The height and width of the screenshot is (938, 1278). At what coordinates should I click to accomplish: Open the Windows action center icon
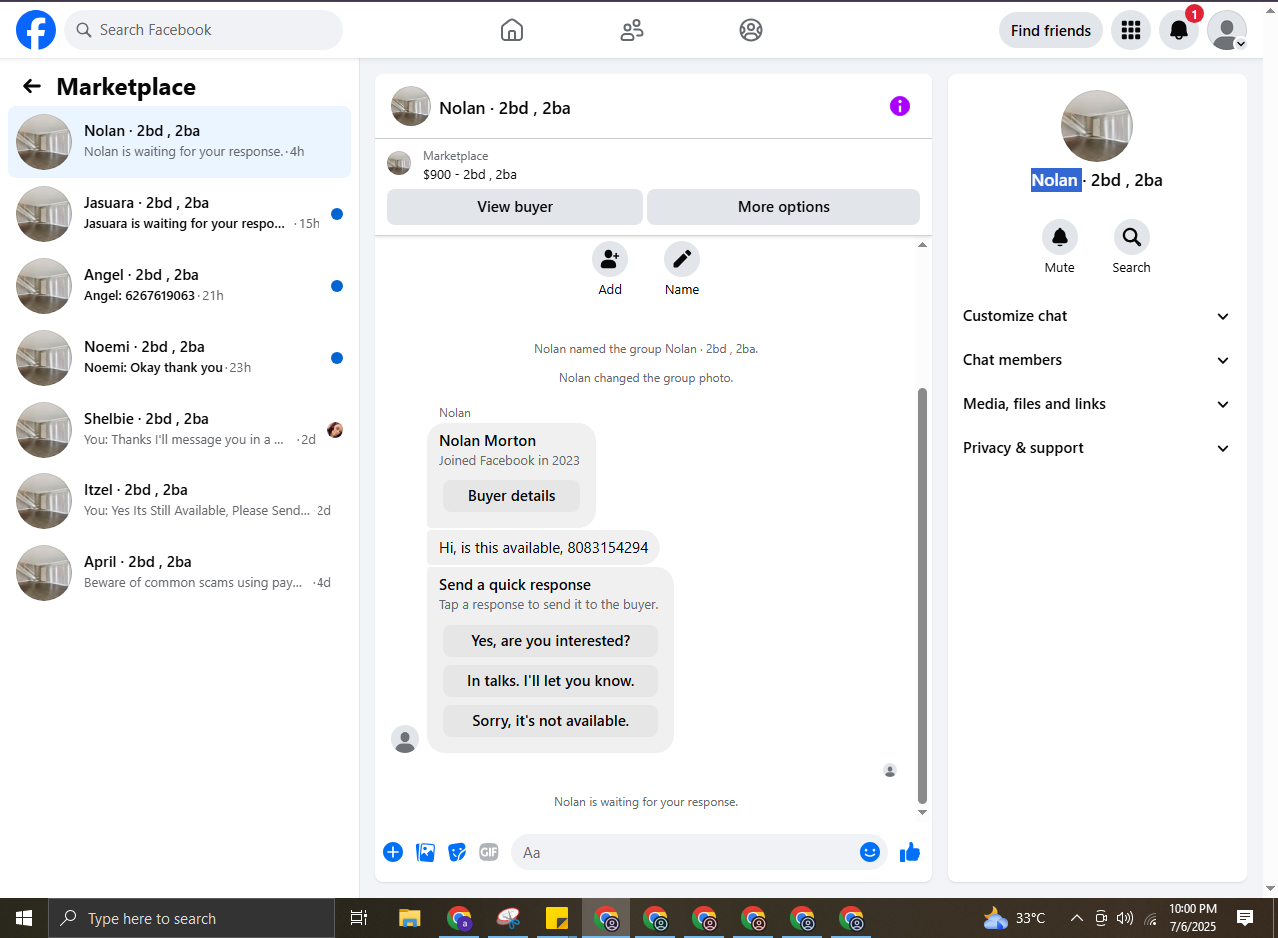1245,918
